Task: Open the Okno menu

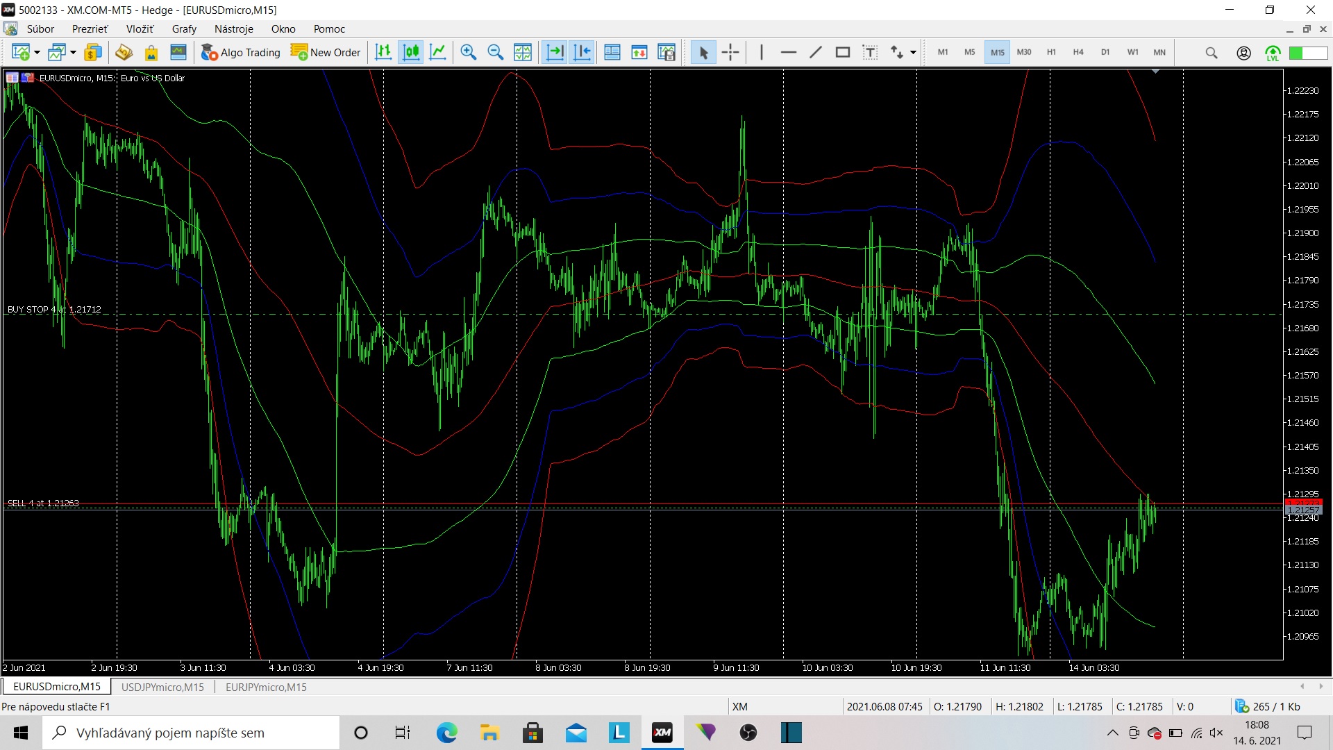Action: click(x=283, y=29)
